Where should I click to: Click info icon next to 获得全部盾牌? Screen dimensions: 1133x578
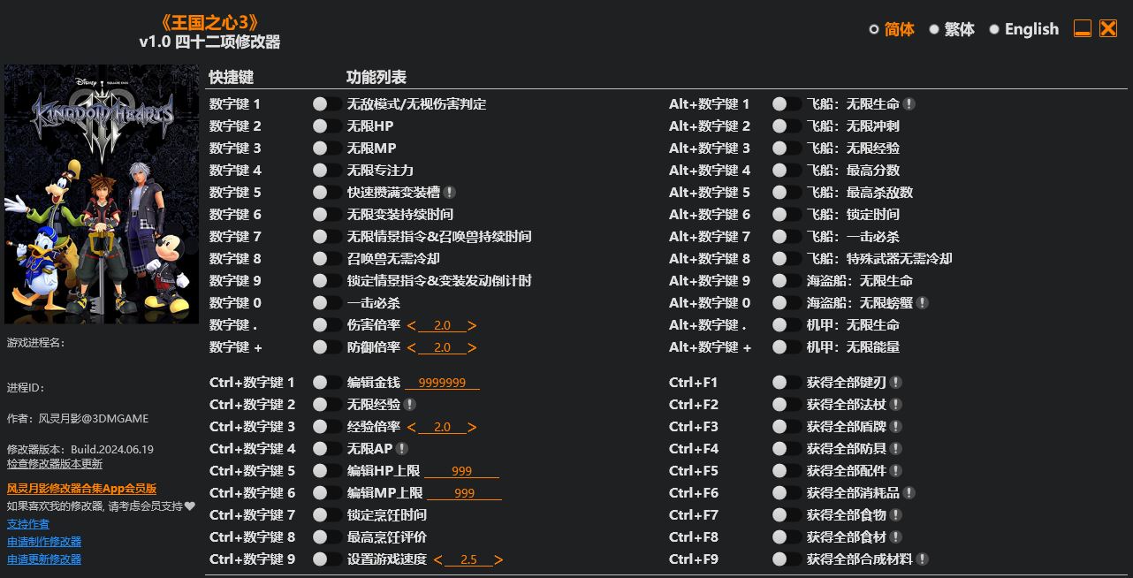(896, 427)
